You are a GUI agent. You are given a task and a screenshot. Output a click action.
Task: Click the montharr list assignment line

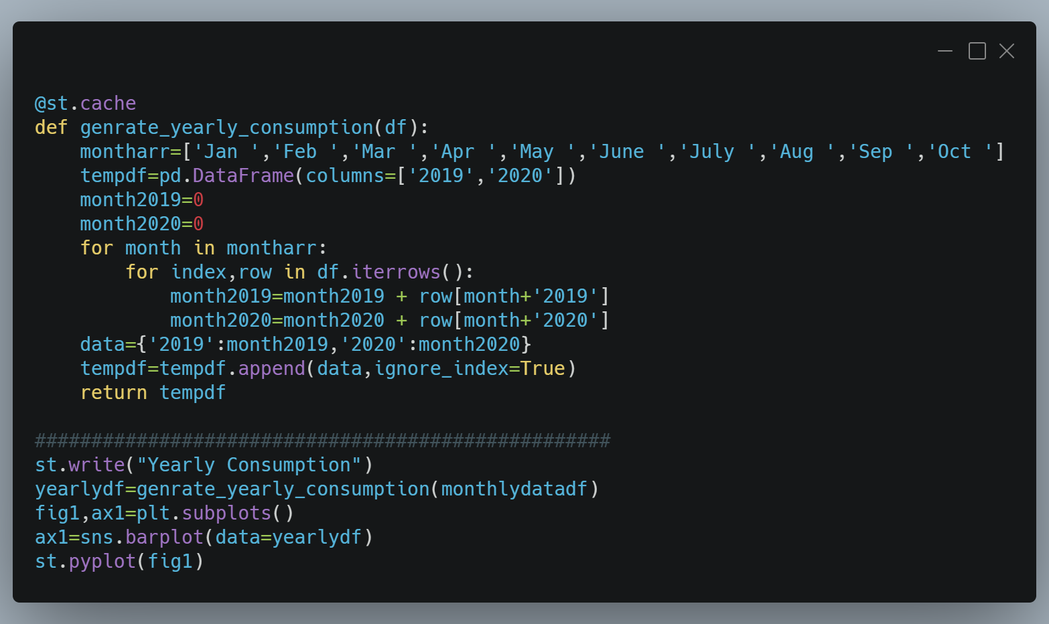pyautogui.click(x=542, y=151)
